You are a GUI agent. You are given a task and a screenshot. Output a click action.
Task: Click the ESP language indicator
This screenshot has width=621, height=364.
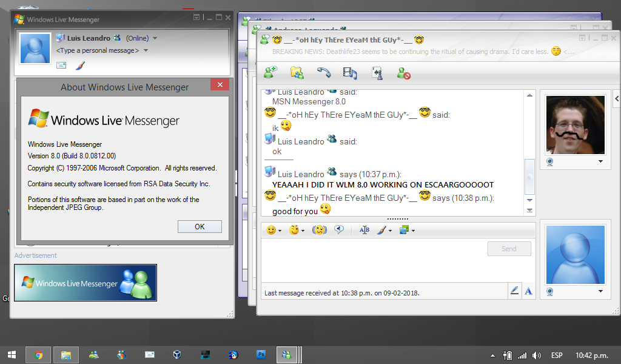[557, 356]
